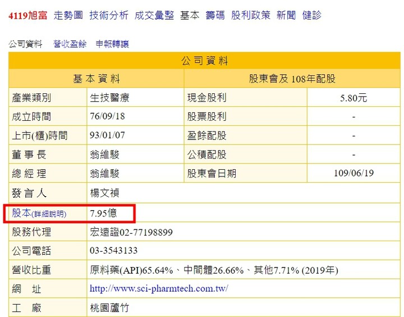Click the 股務代理 row label
Image resolution: width=404 pixels, height=317 pixels.
click(31, 232)
